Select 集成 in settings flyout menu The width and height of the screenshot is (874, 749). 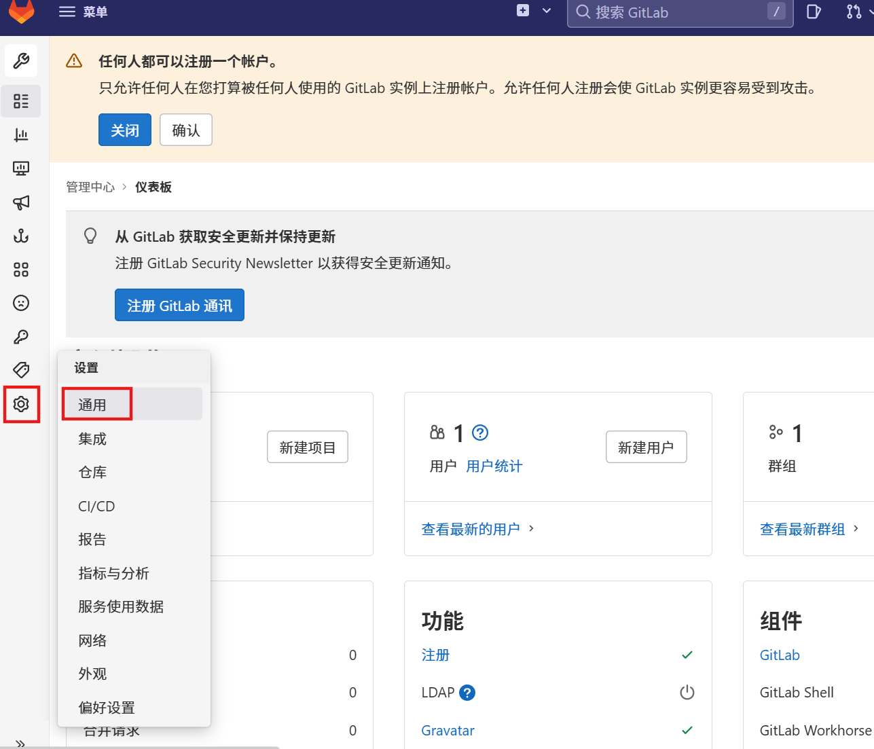point(132,439)
